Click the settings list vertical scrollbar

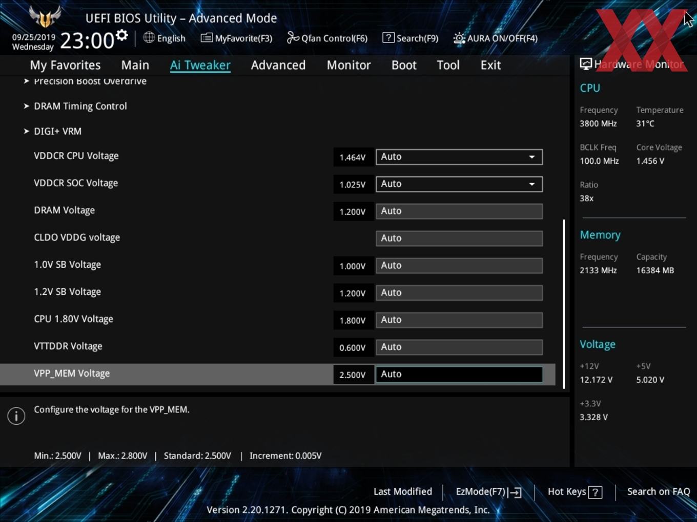tap(564, 304)
